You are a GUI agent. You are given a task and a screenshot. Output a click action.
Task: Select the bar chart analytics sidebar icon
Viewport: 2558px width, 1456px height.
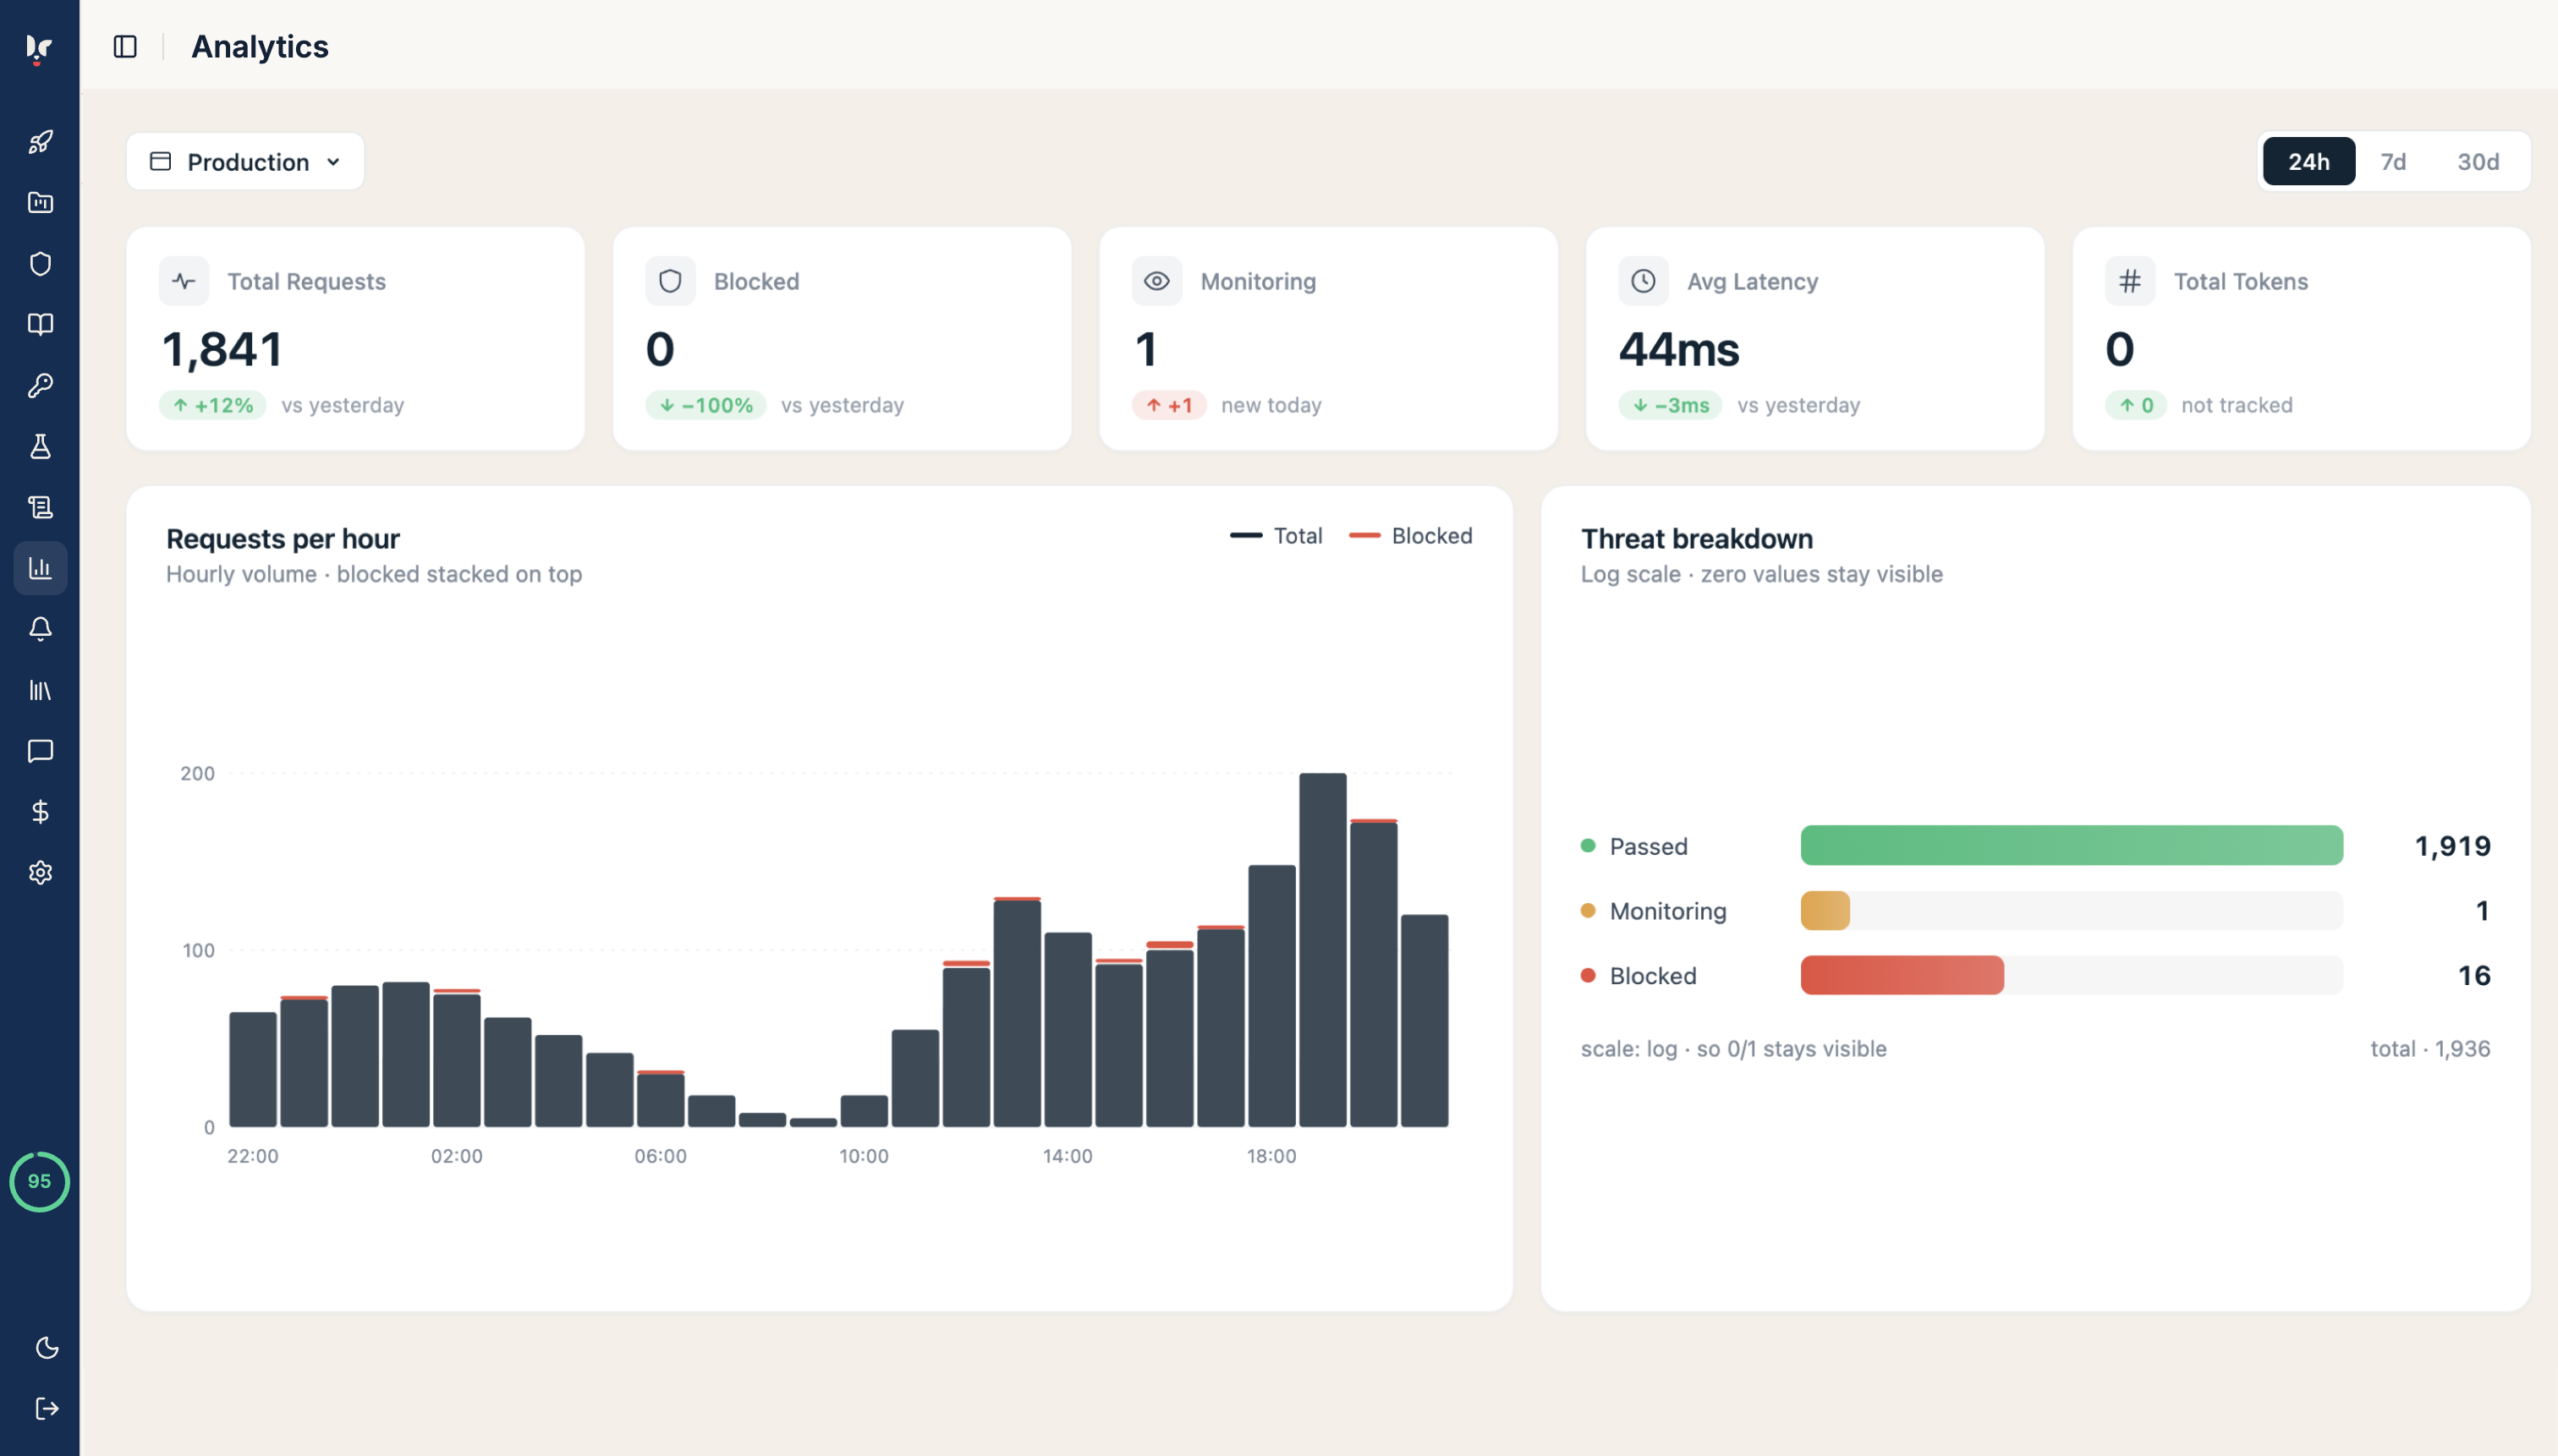40,568
